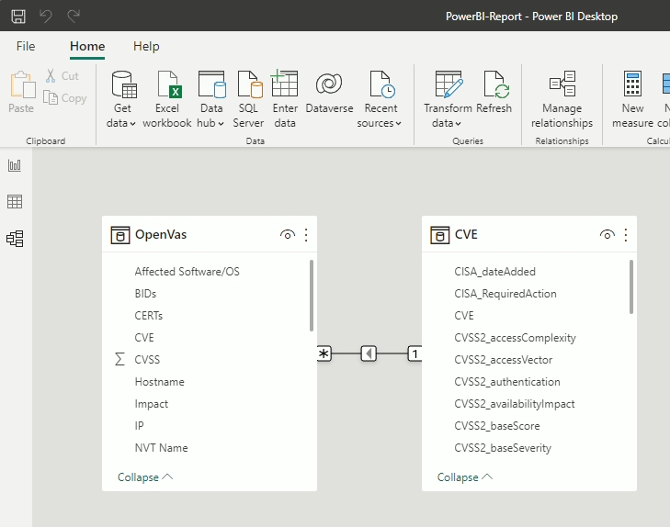Select the BIDs field in OpenVas
The height and width of the screenshot is (527, 670).
[146, 294]
